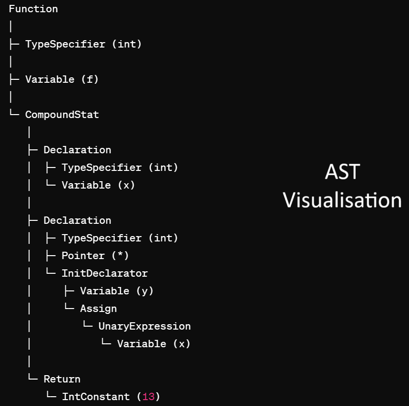Click the Assign node

[x=98, y=309]
